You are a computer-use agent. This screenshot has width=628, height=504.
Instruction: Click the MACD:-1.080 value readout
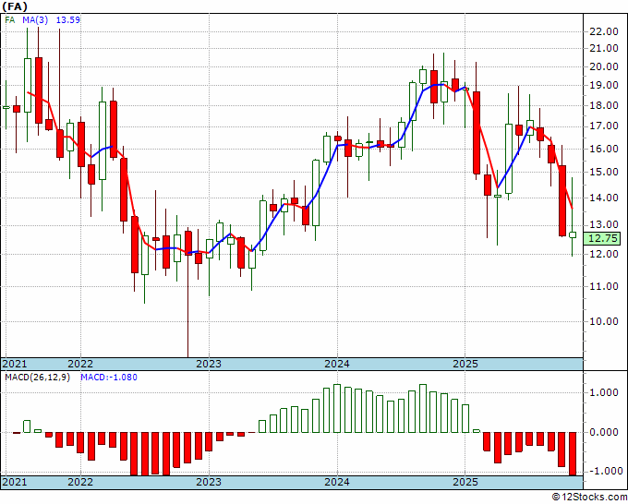[109, 378]
